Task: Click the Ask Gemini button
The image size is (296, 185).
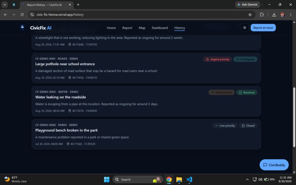Action: tap(248, 4)
